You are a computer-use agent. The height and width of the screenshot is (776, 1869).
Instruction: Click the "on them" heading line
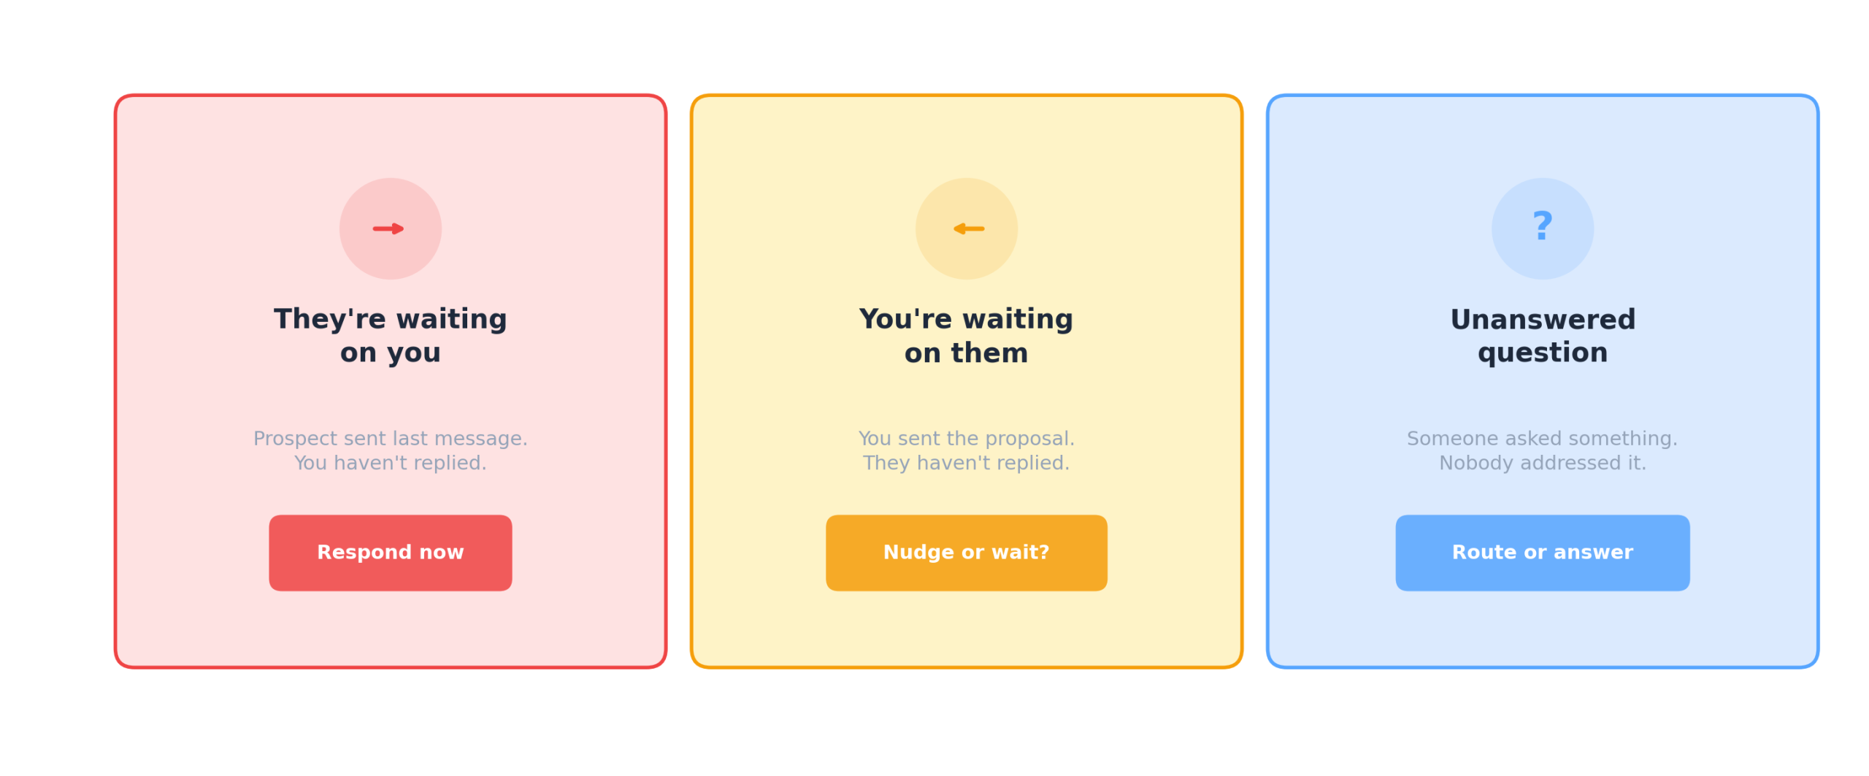click(x=965, y=353)
